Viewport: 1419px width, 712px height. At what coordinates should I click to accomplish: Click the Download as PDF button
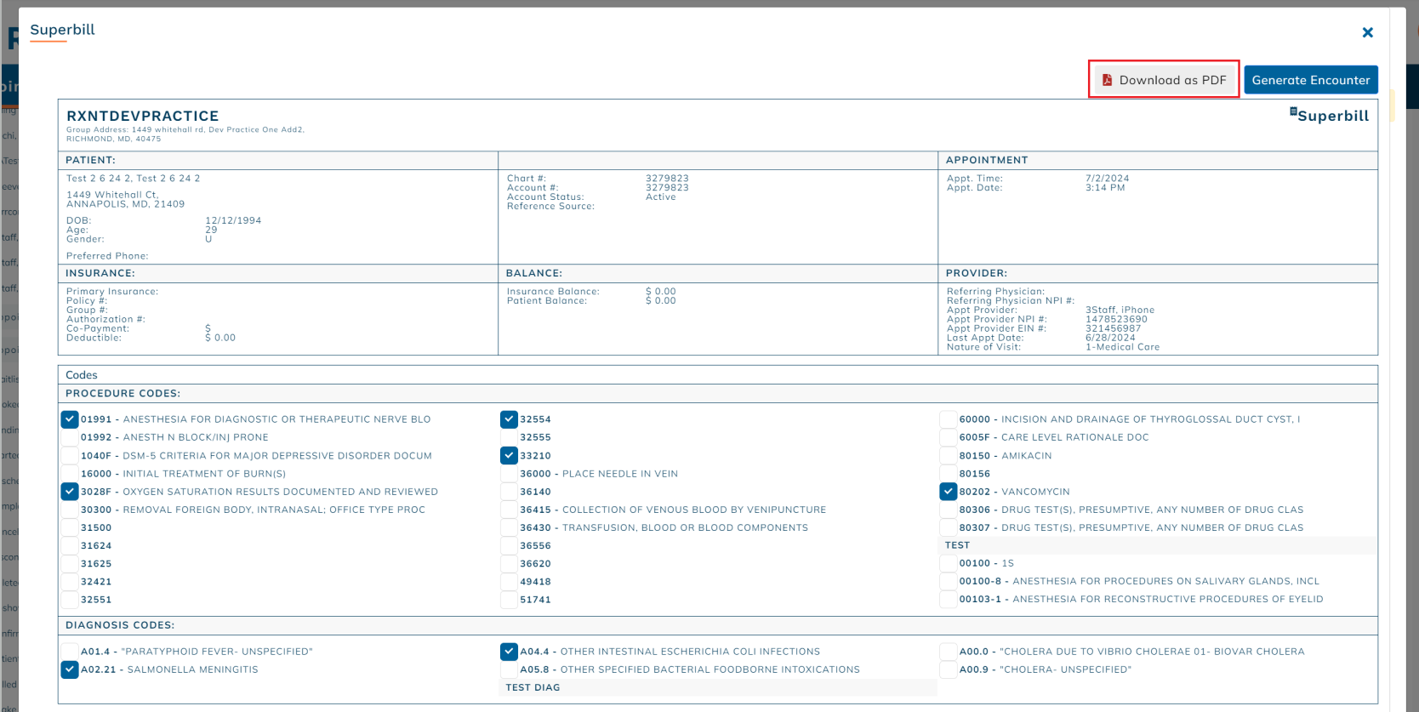click(x=1164, y=80)
